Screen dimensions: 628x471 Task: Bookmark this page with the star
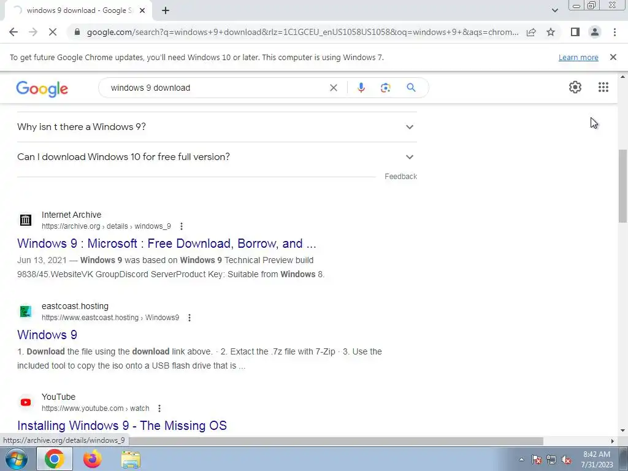click(x=551, y=32)
